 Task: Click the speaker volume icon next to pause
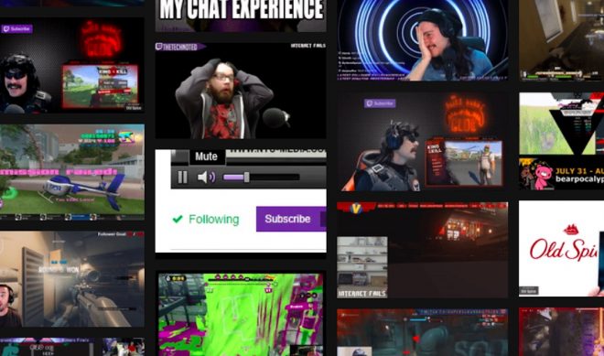206,178
